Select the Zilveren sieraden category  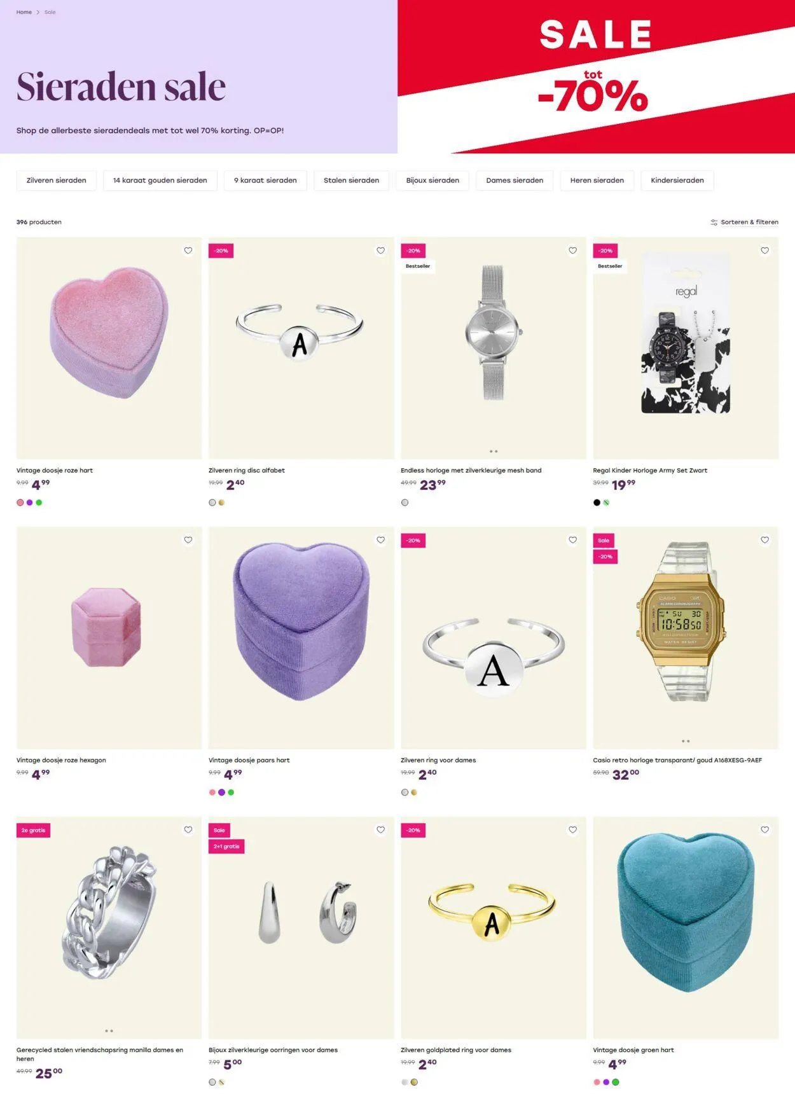[x=56, y=181]
